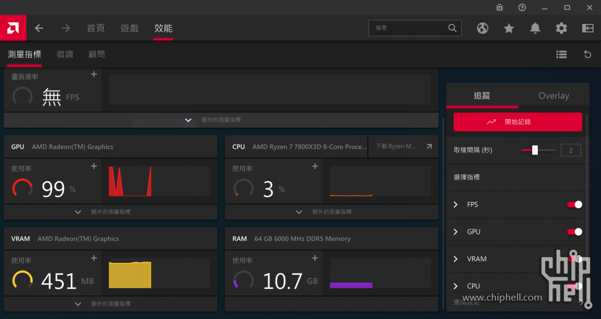Click the VRAM usage graph

pyautogui.click(x=159, y=273)
